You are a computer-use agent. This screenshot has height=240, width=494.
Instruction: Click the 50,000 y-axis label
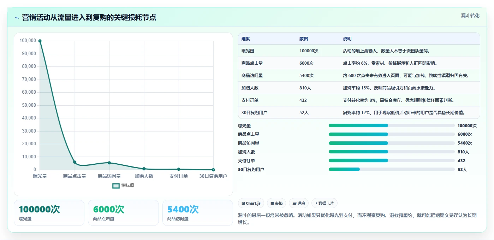[x=29, y=105]
